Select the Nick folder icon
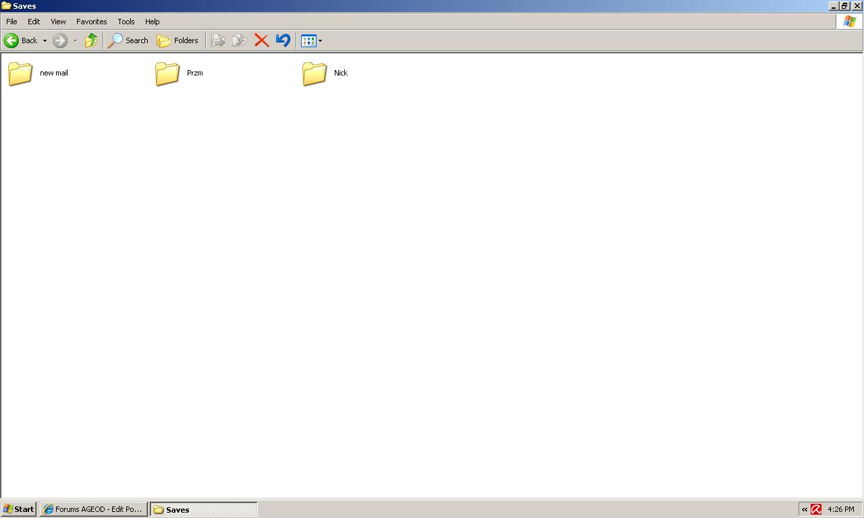 [x=315, y=74]
